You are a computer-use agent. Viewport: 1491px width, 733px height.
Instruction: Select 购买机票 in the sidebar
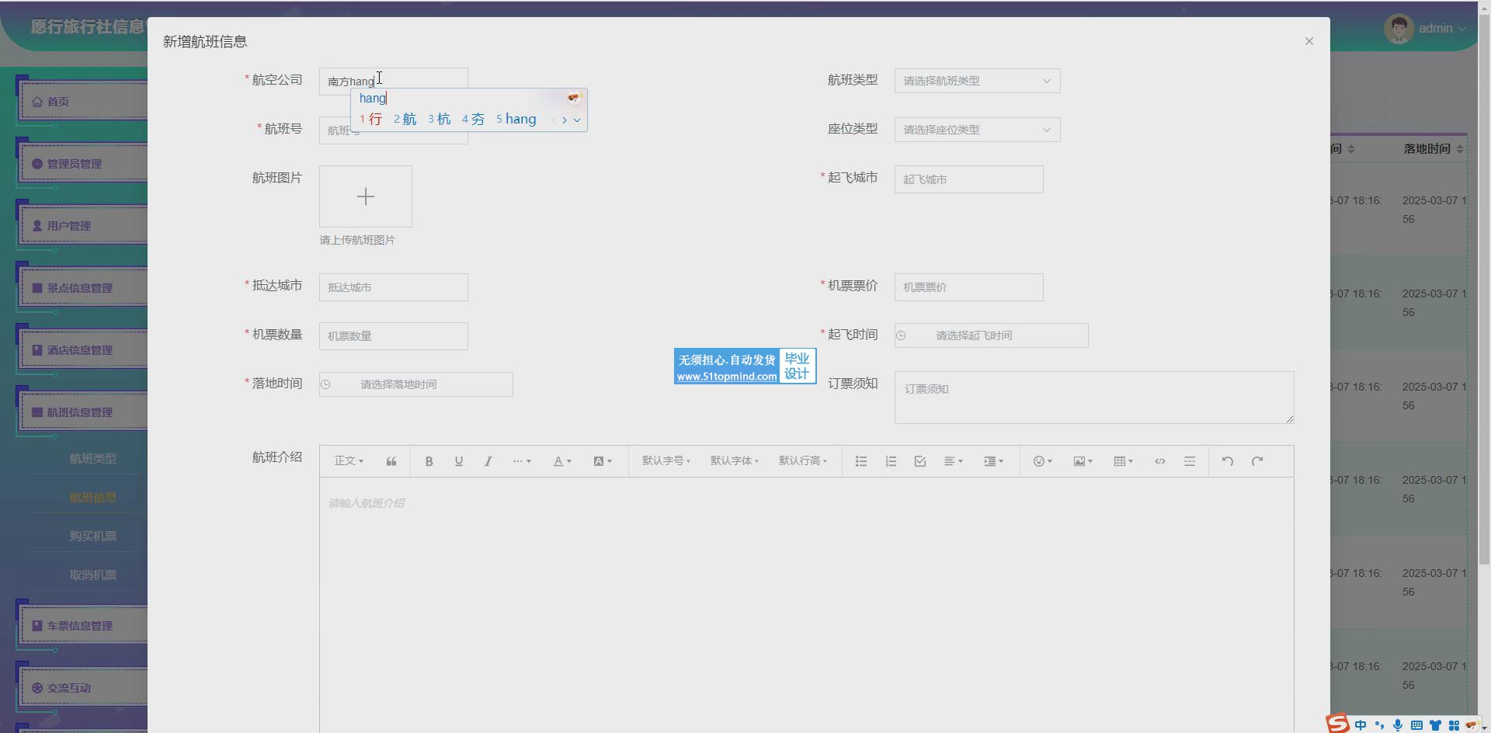tap(92, 537)
